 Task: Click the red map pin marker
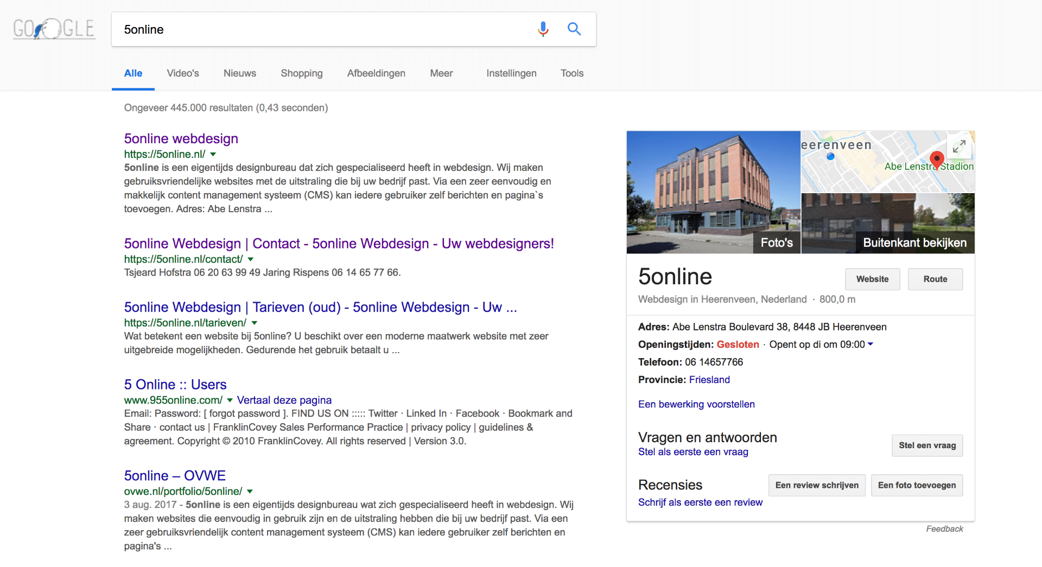coord(936,160)
